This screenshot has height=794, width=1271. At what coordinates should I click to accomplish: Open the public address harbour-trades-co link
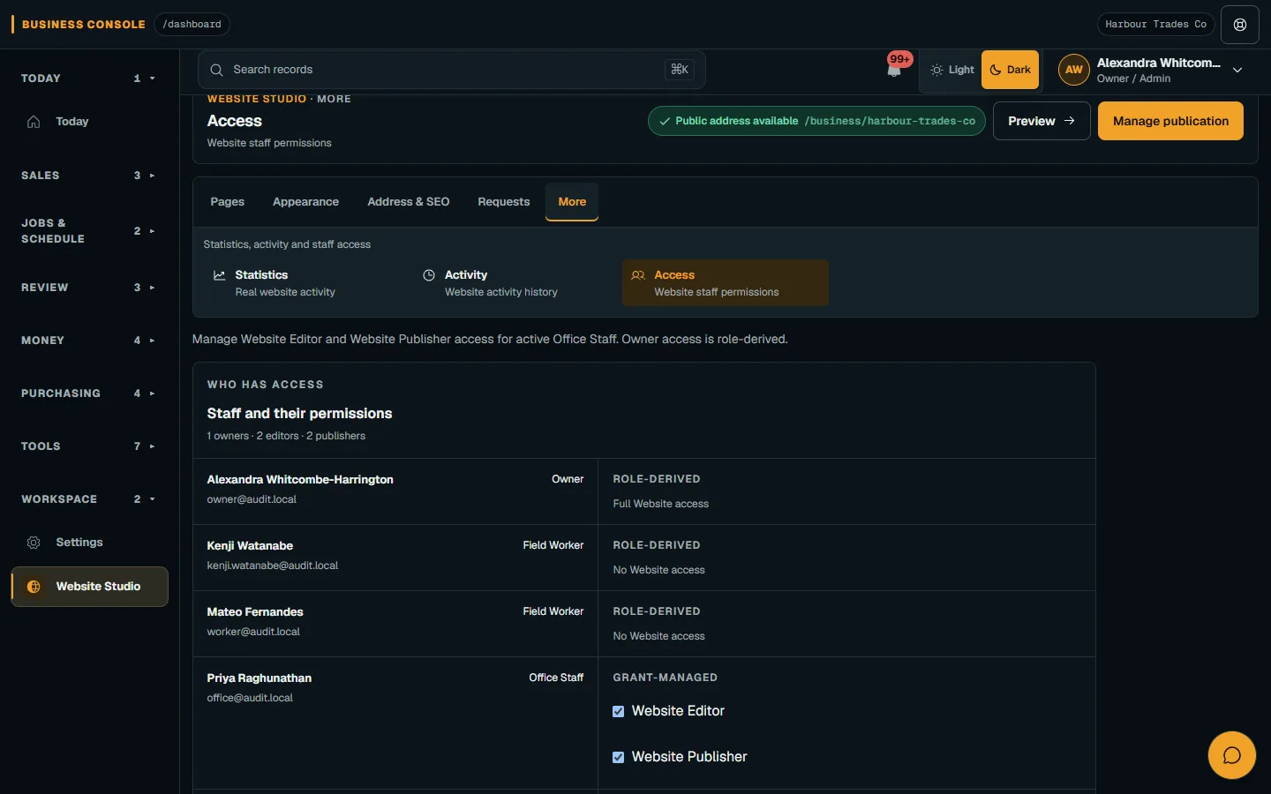[x=816, y=121]
